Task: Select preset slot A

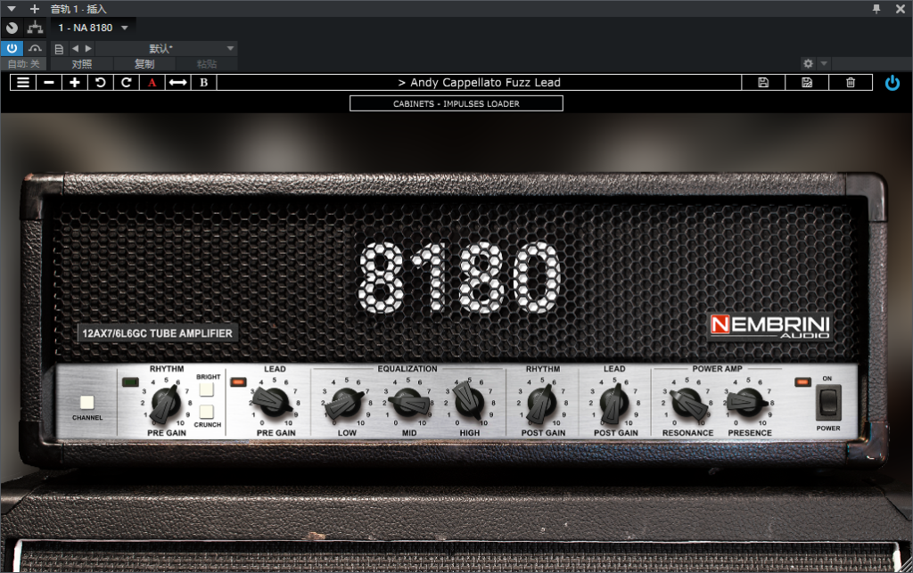Action: point(152,83)
